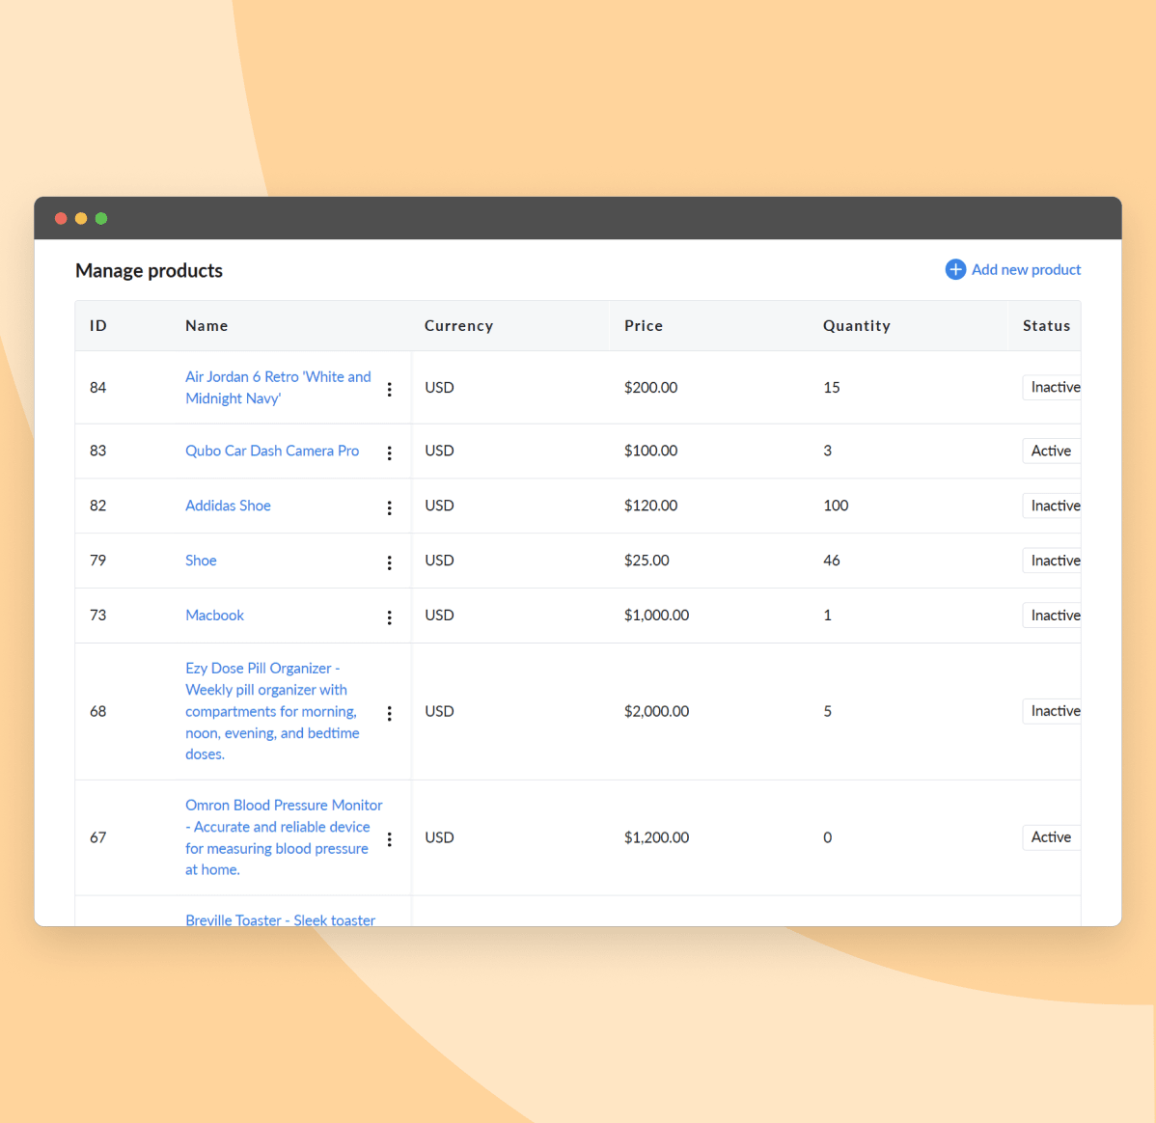Image resolution: width=1156 pixels, height=1123 pixels.
Task: Open the Ezy Dose Pill Organizer product link
Action: (x=272, y=711)
